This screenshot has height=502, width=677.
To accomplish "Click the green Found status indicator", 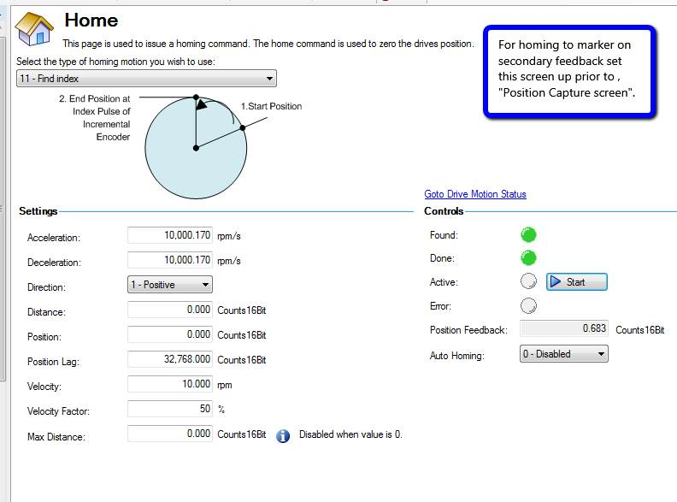I will [x=528, y=235].
